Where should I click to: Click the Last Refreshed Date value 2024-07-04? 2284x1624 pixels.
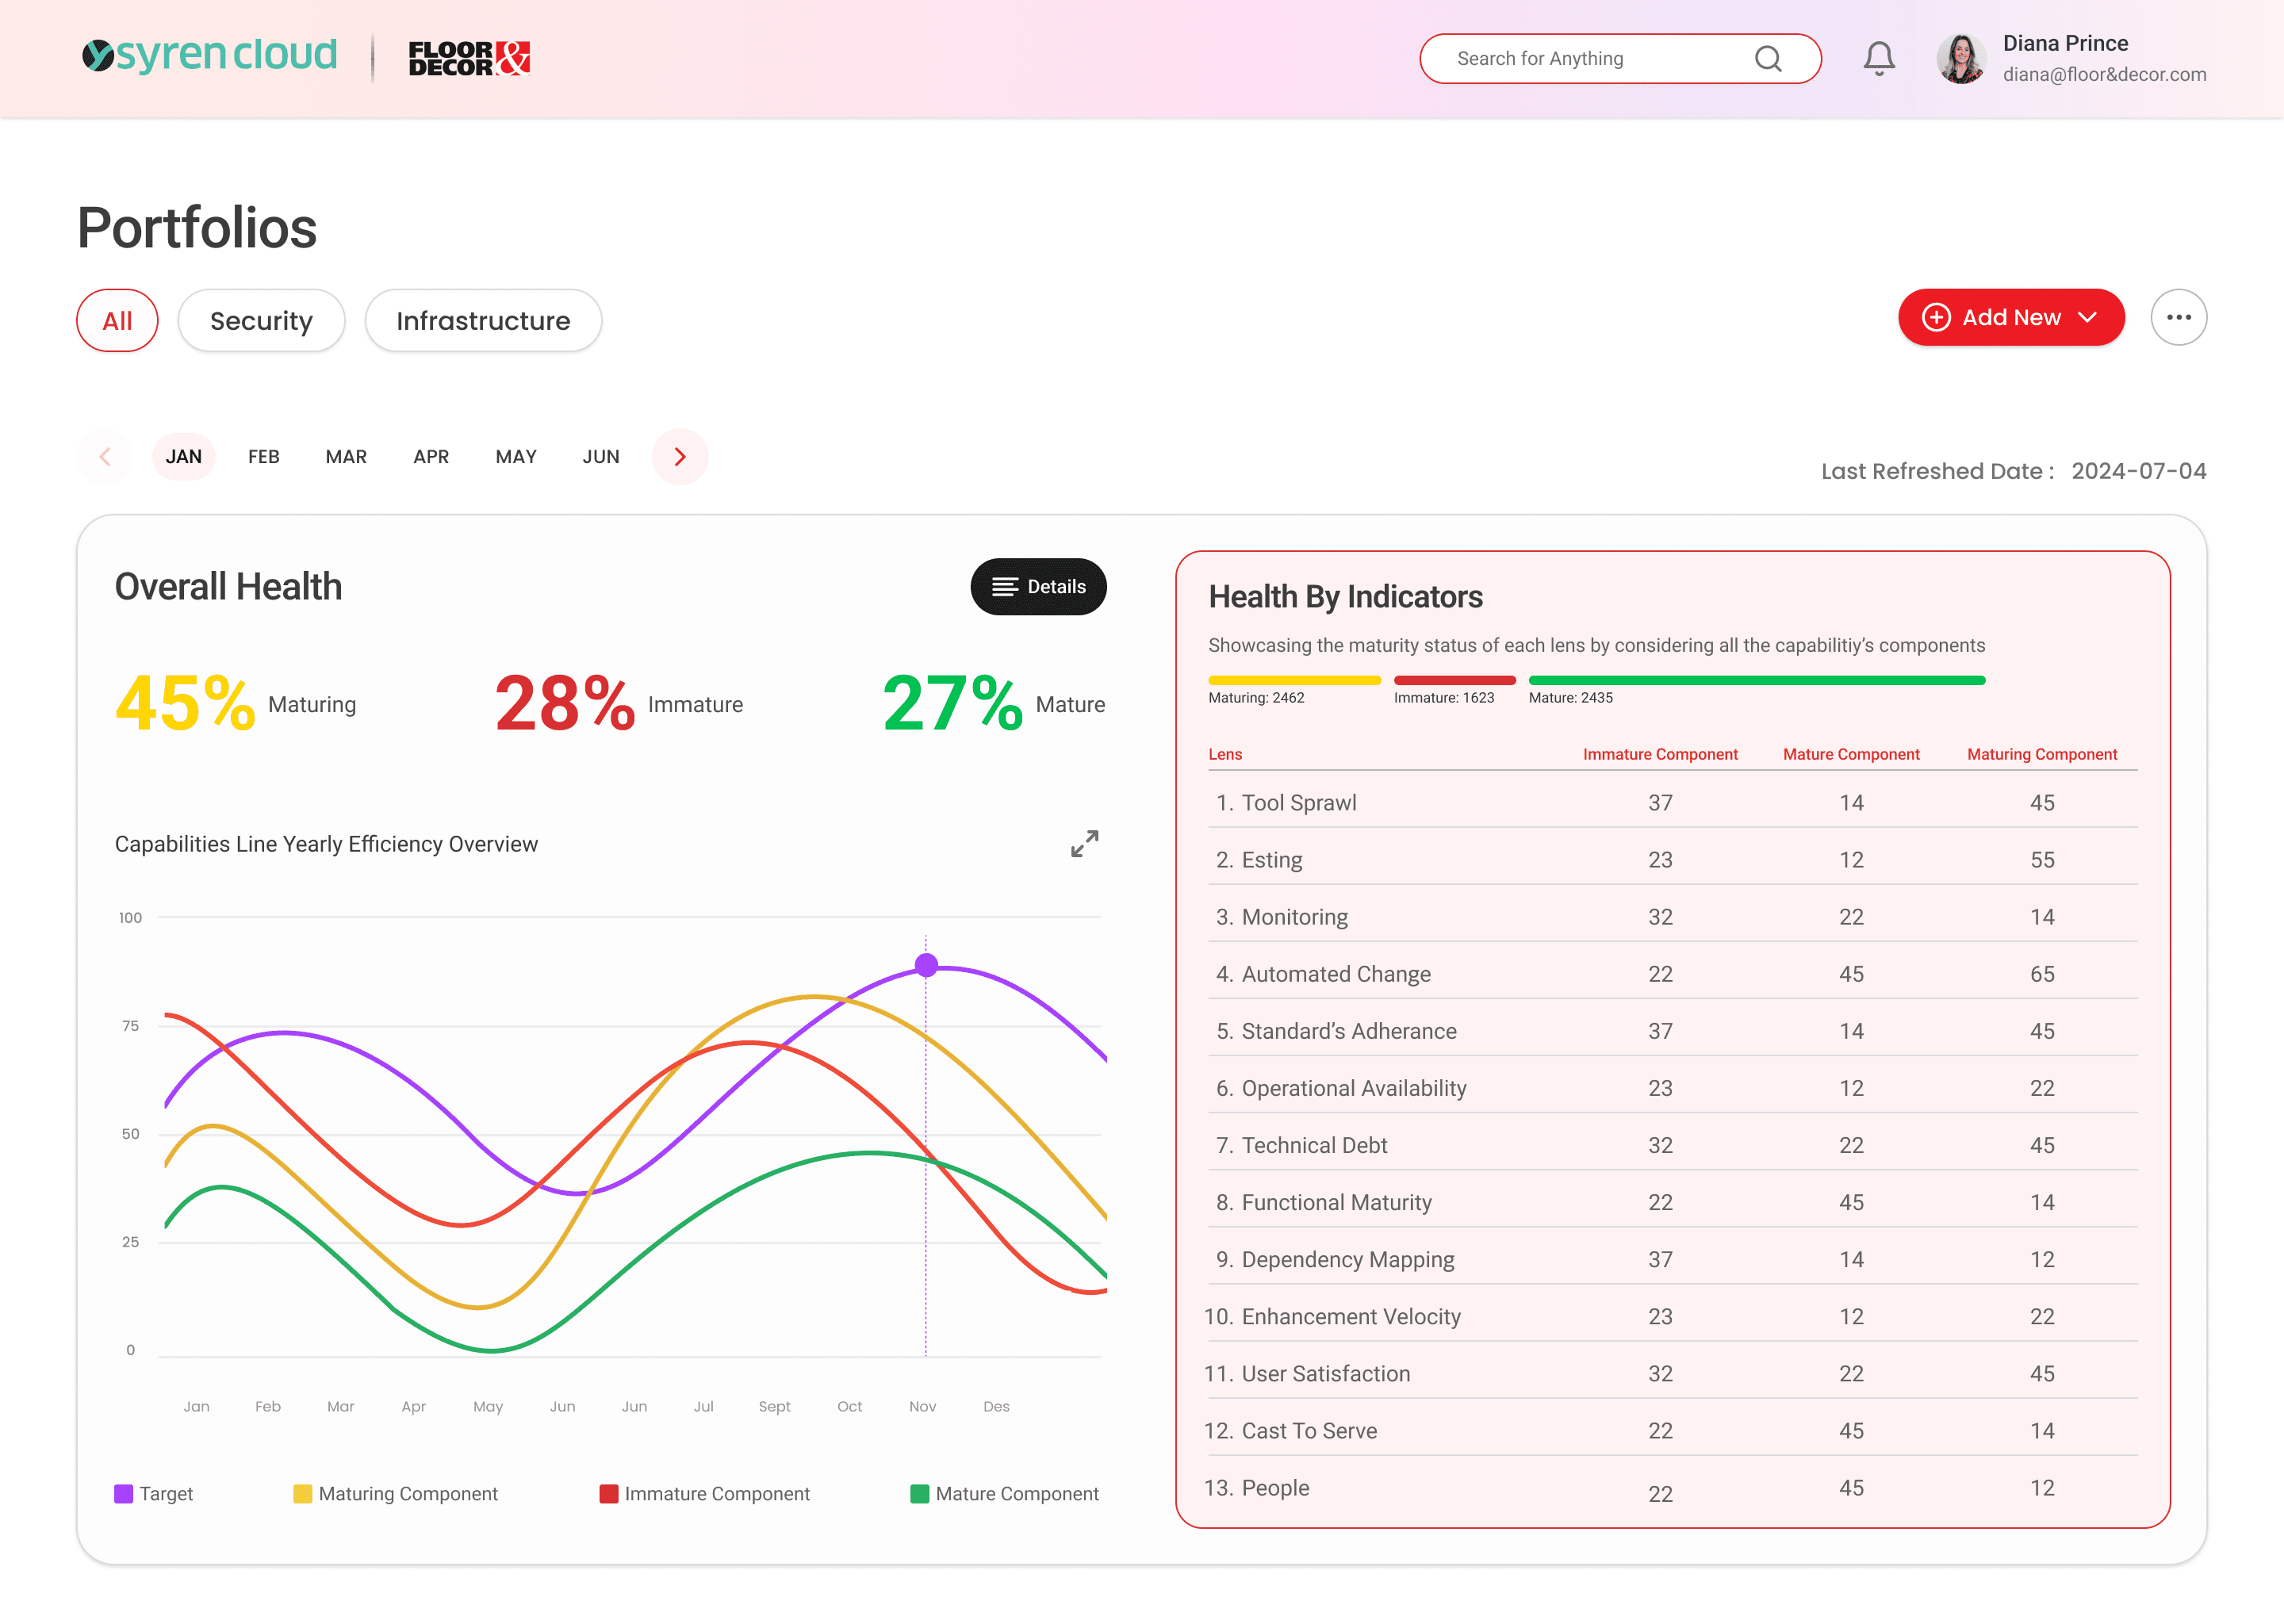[x=2139, y=471]
